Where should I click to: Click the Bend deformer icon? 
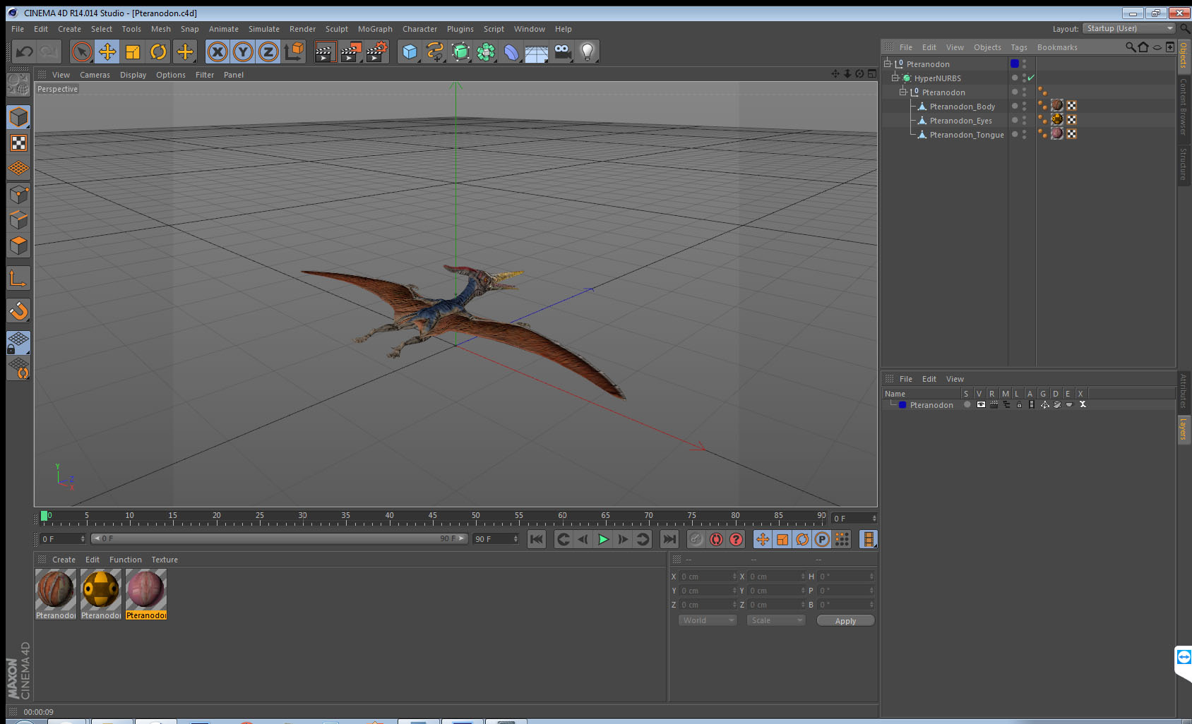click(511, 52)
